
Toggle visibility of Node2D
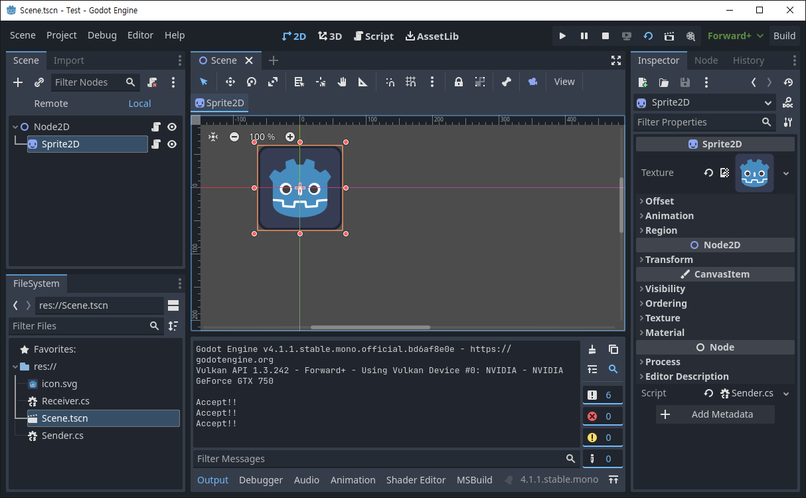pyautogui.click(x=172, y=127)
